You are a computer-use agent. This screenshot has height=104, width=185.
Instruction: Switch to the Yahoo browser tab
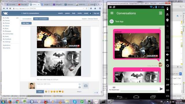[58, 5]
